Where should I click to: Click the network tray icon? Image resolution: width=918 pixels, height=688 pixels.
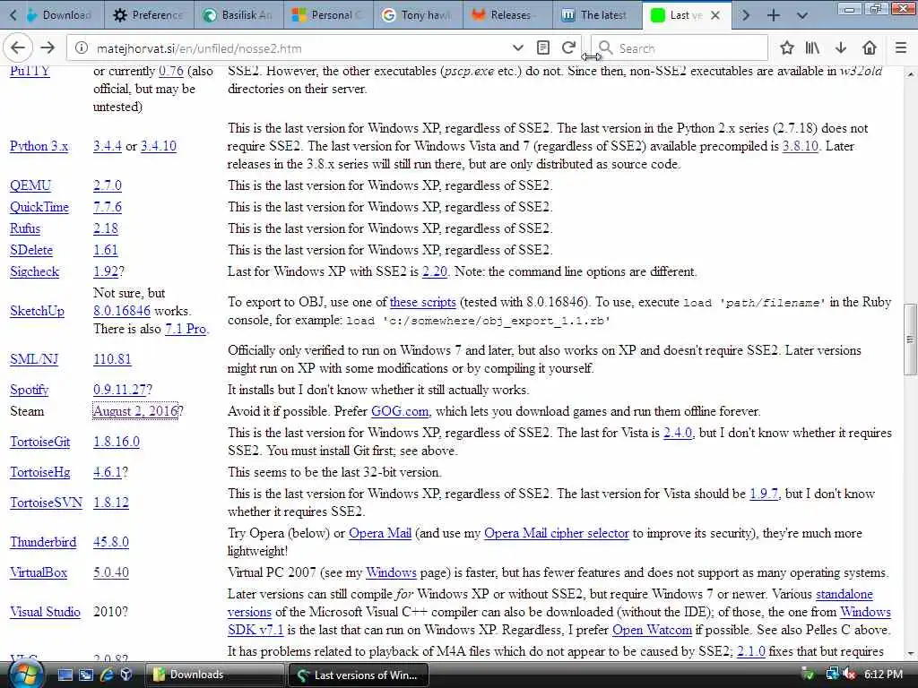click(831, 675)
